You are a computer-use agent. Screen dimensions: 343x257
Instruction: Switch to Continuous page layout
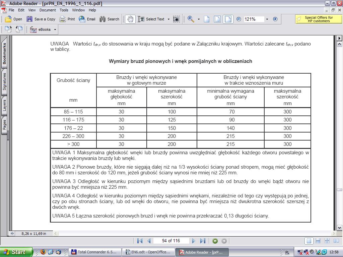[318, 241]
